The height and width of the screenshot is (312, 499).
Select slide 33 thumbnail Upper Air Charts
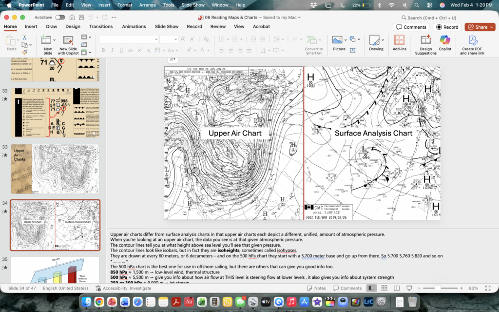coord(55,169)
